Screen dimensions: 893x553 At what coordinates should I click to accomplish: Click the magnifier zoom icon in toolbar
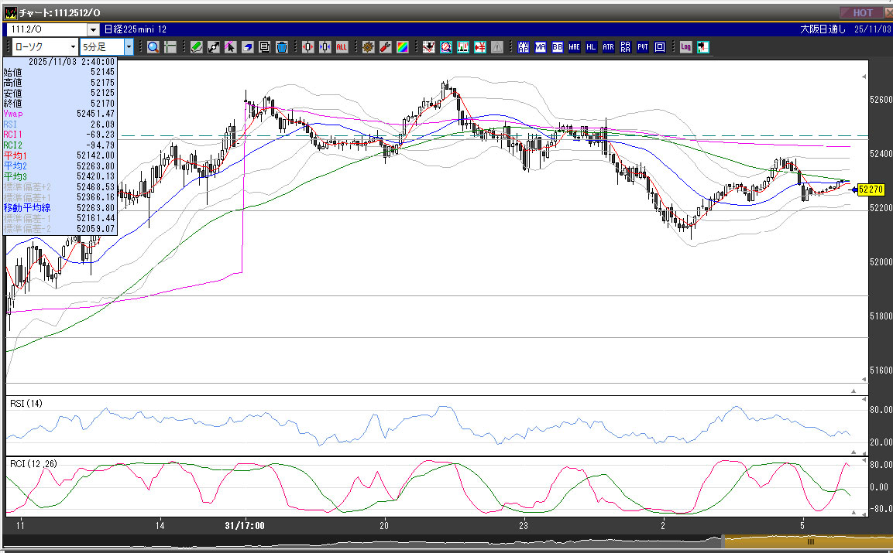click(153, 47)
